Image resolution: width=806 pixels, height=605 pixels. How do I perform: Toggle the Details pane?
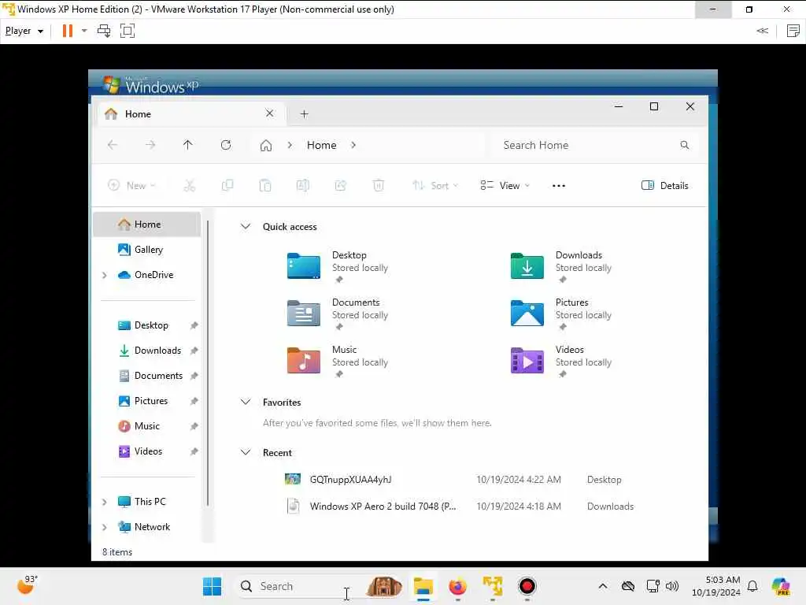point(664,186)
